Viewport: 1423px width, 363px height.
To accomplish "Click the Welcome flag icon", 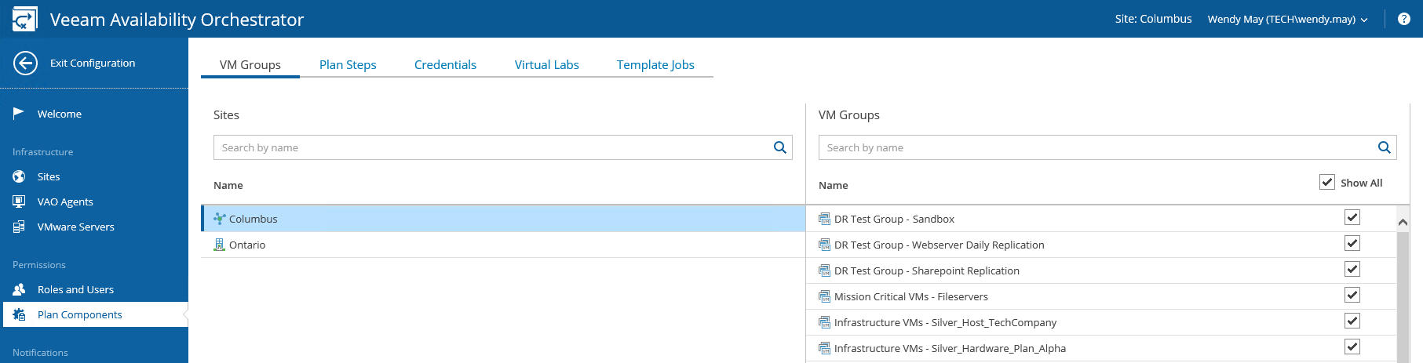I will (x=19, y=114).
